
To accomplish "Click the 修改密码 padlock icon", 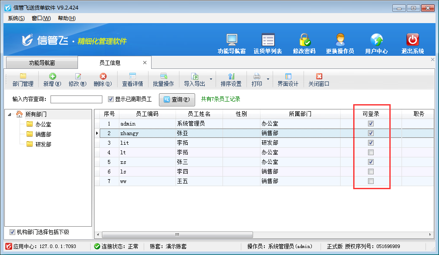I will pos(304,40).
